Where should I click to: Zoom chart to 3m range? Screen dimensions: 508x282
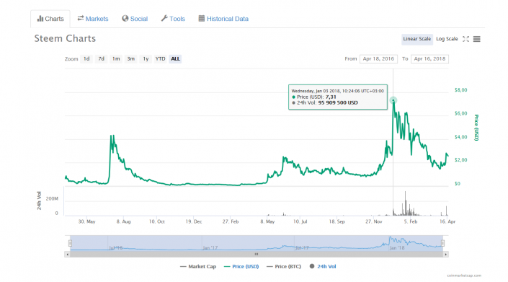pyautogui.click(x=131, y=58)
